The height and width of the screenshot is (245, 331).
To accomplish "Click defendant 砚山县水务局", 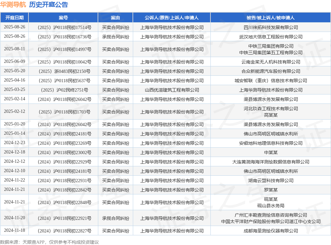I will tap(271, 206).
